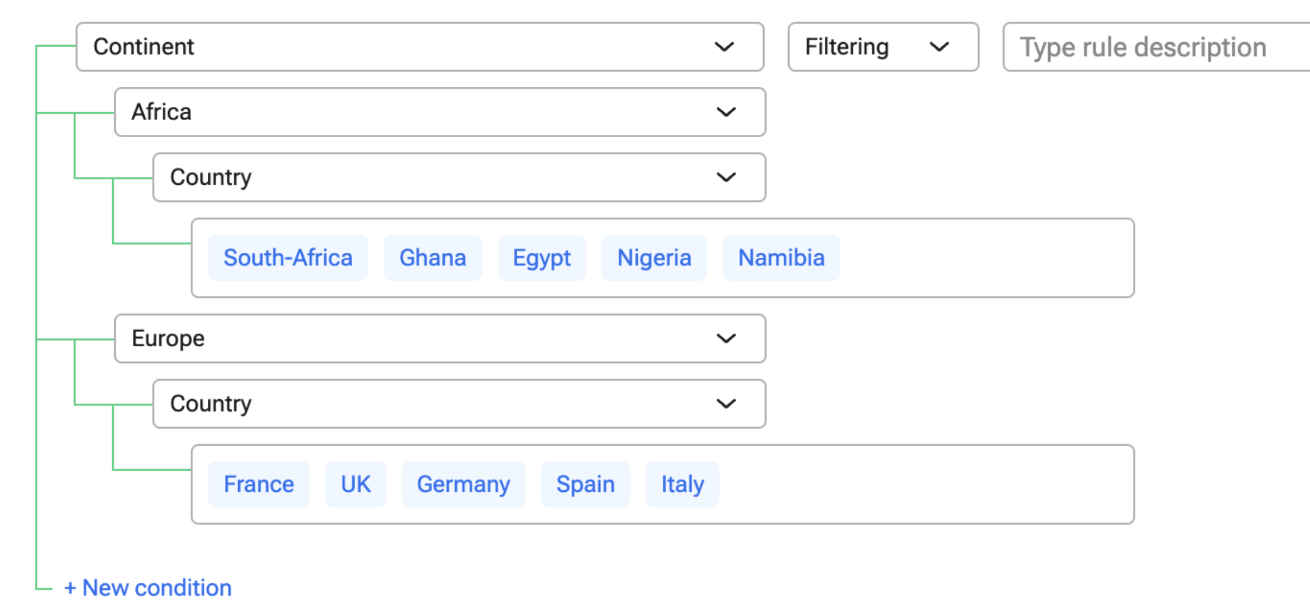Click the France tag

tap(258, 484)
